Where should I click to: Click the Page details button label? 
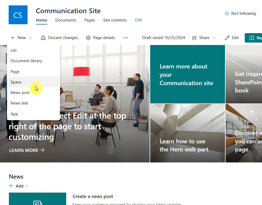click(x=104, y=38)
